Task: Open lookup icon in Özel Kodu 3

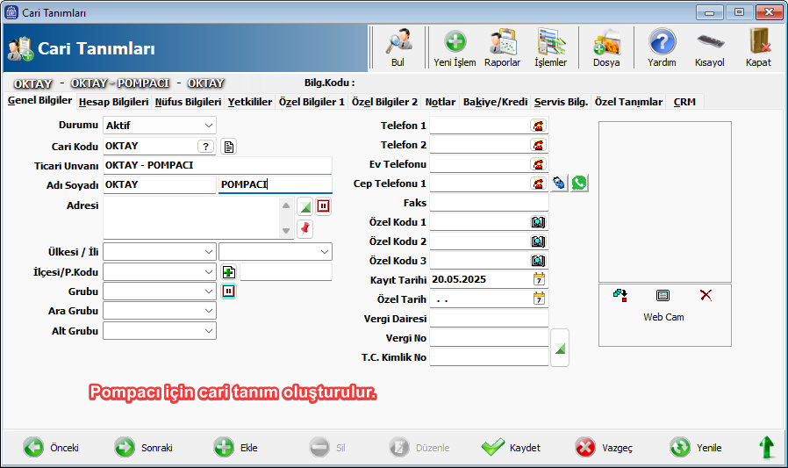Action: click(538, 261)
